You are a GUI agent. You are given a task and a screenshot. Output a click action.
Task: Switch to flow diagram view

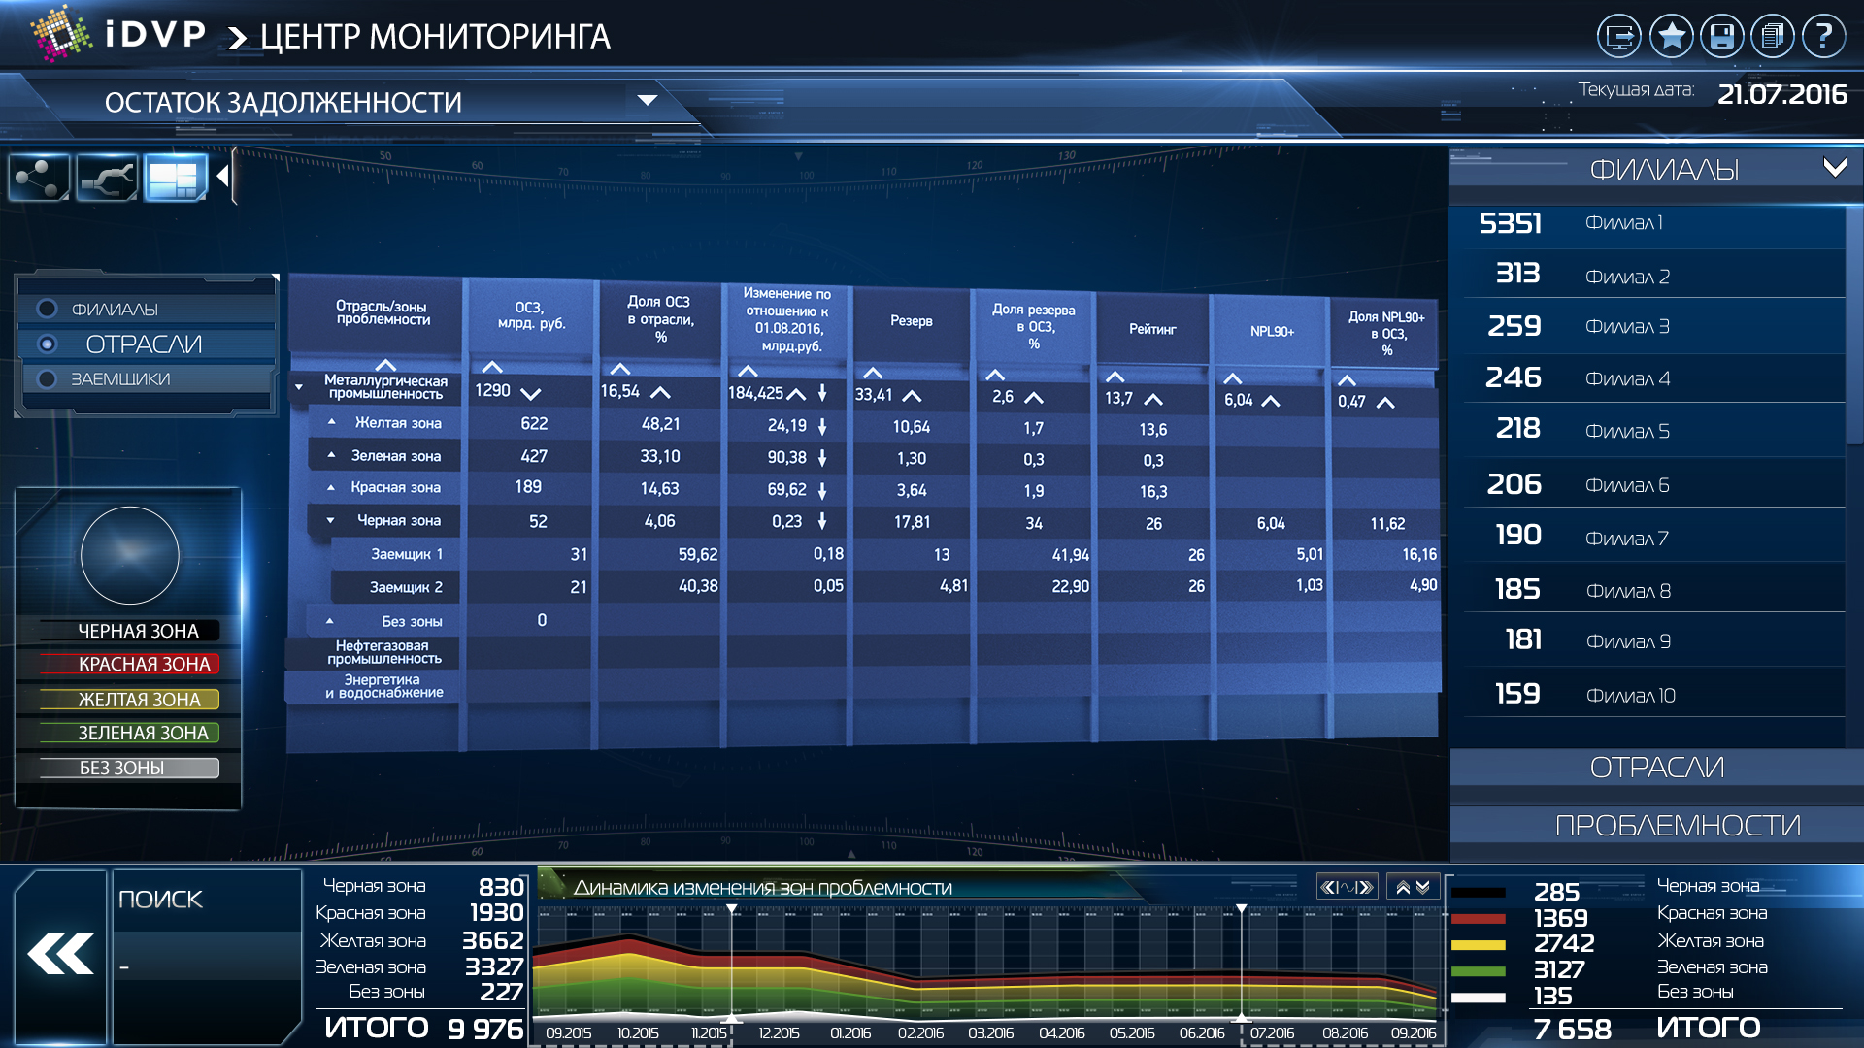coord(107,178)
